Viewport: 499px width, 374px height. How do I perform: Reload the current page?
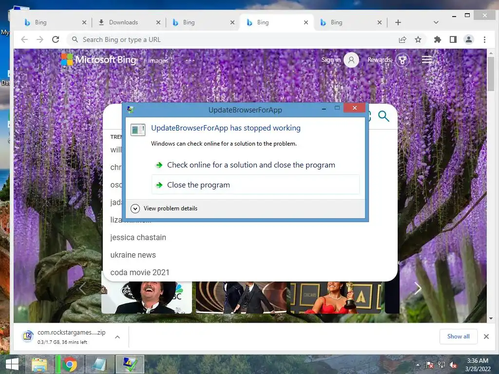click(56, 39)
